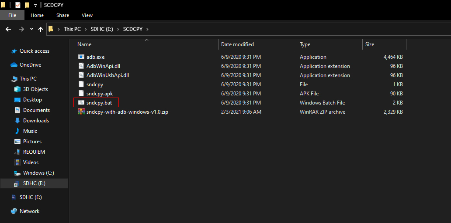Select Windows (C:) drive in sidebar
This screenshot has width=451, height=223.
(x=38, y=173)
